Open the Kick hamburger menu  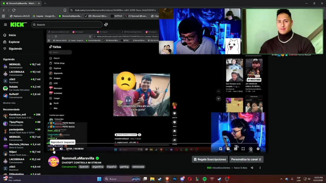click(x=5, y=25)
